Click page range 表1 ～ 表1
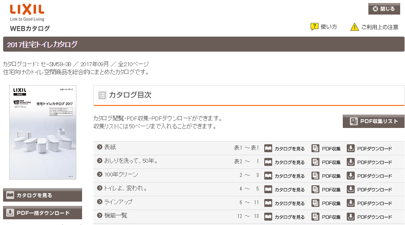 point(247,148)
